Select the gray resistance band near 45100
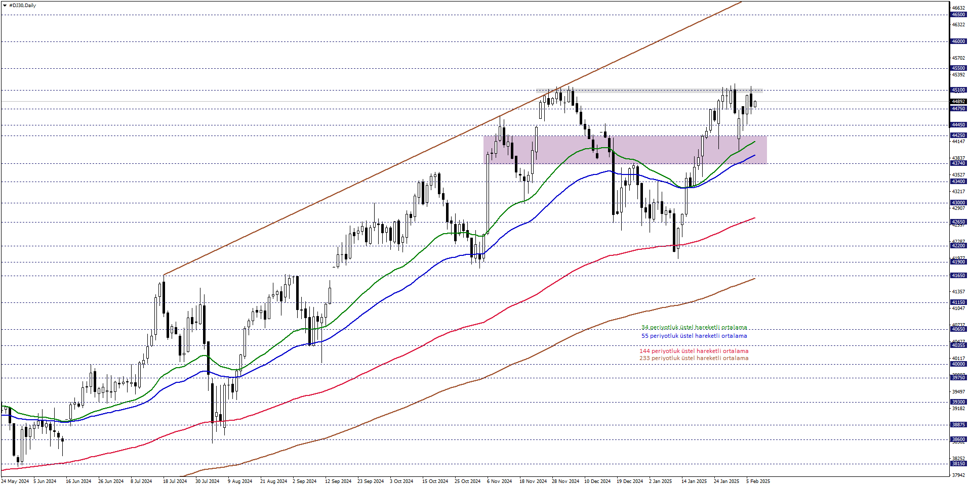 (x=650, y=91)
